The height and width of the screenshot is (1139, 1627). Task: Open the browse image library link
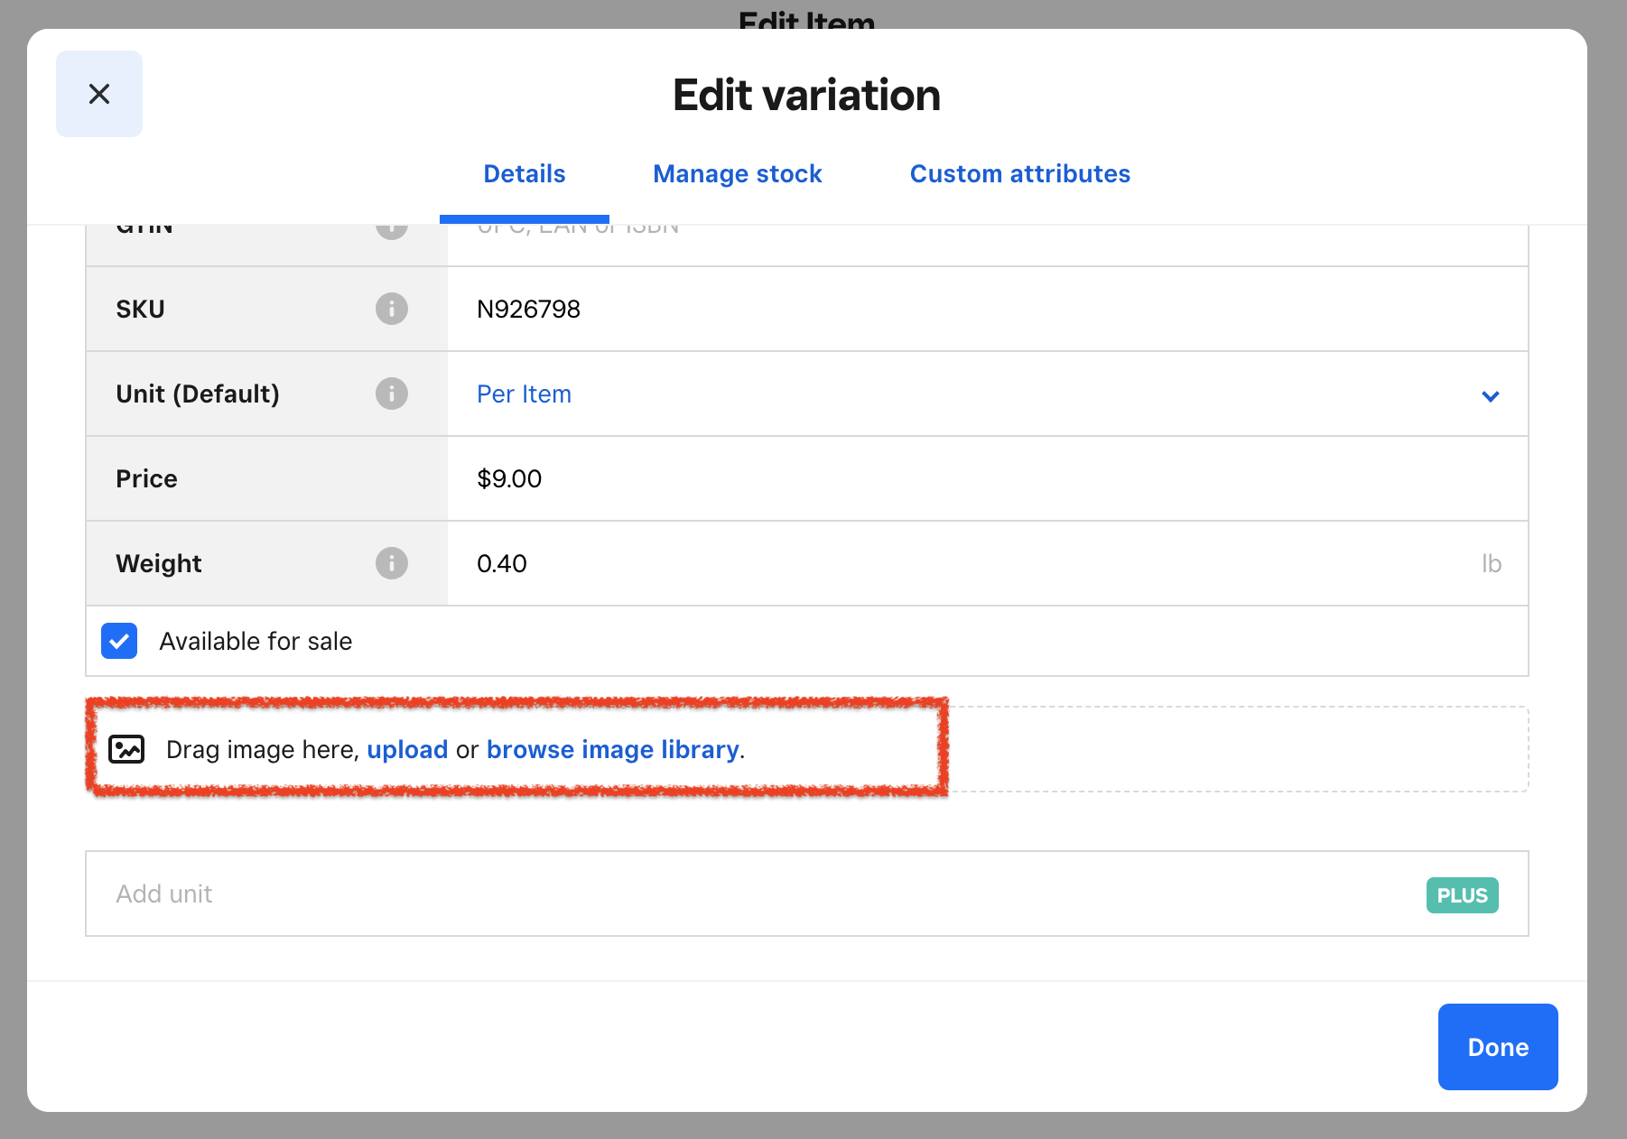[x=613, y=749]
